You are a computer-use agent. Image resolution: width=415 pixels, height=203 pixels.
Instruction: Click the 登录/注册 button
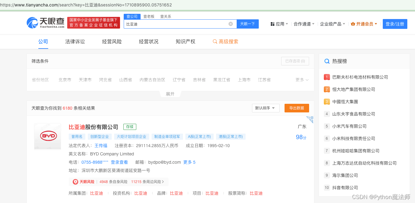point(395,24)
